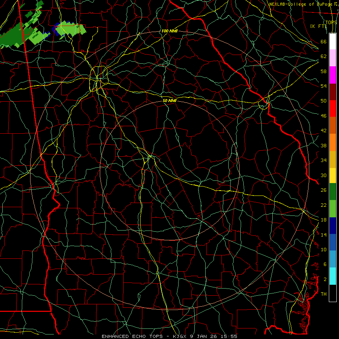Click the magenta swatch between 58 and 54
The image size is (339, 339).
click(333, 75)
